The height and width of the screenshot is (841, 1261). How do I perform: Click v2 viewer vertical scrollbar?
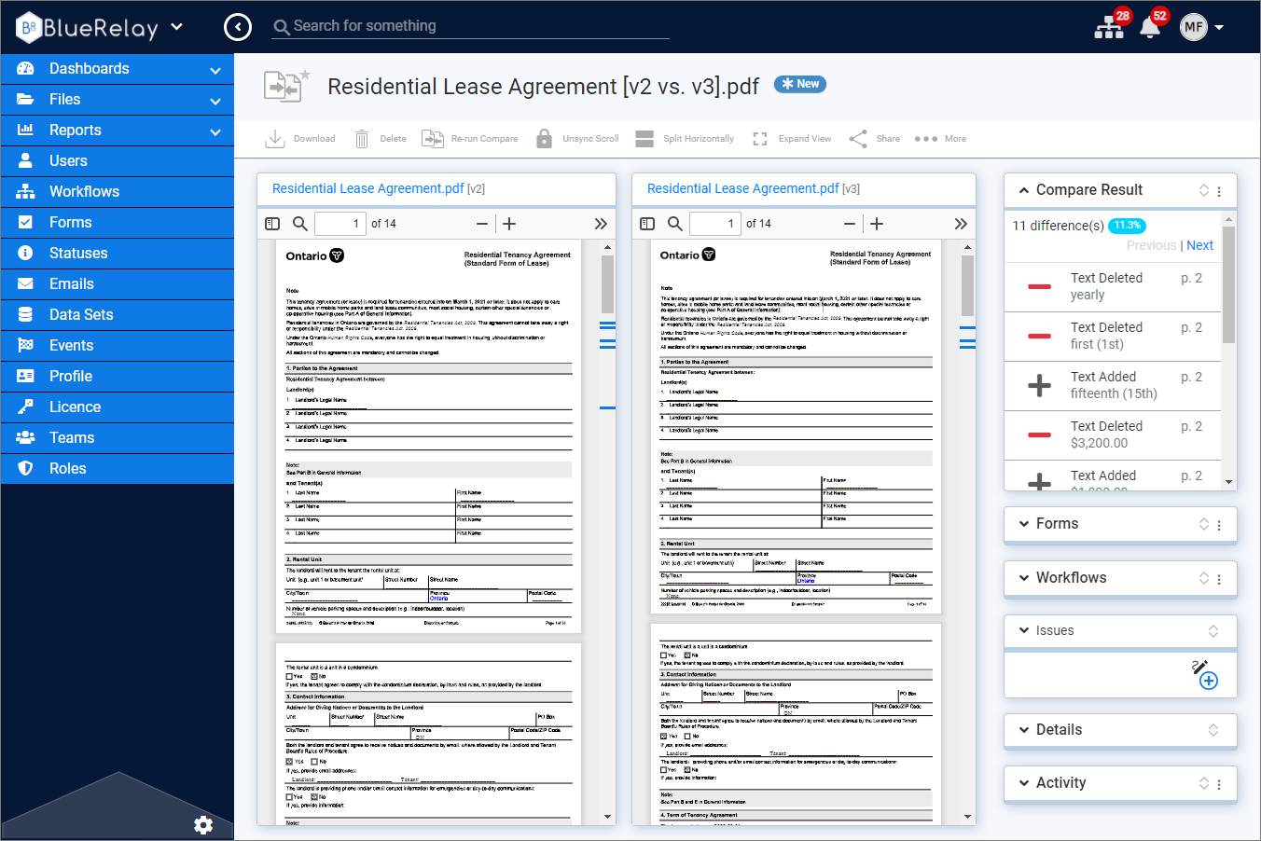[607, 285]
